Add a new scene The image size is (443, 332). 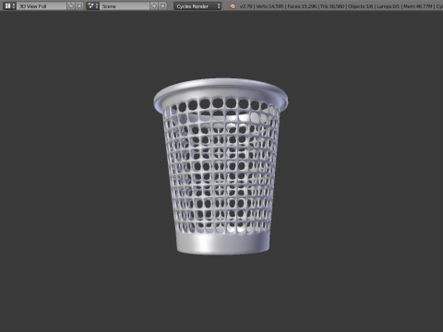click(154, 6)
